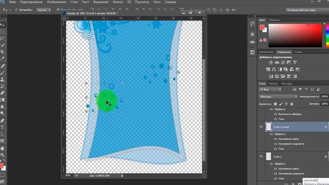Image resolution: width=329 pixels, height=185 pixels.
Task: Open the workspace switcher dropdown
Action: [x=307, y=10]
